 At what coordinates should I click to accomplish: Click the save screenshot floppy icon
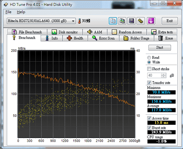[131, 21]
